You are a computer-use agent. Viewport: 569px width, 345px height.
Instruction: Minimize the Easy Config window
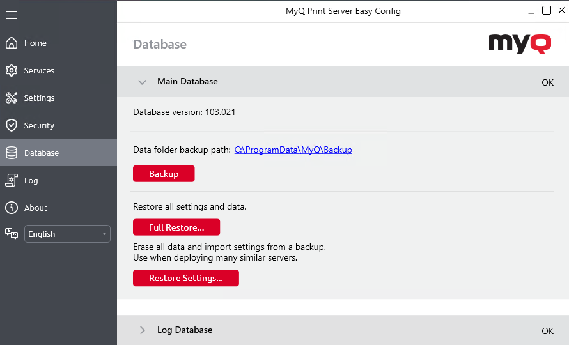tap(531, 13)
